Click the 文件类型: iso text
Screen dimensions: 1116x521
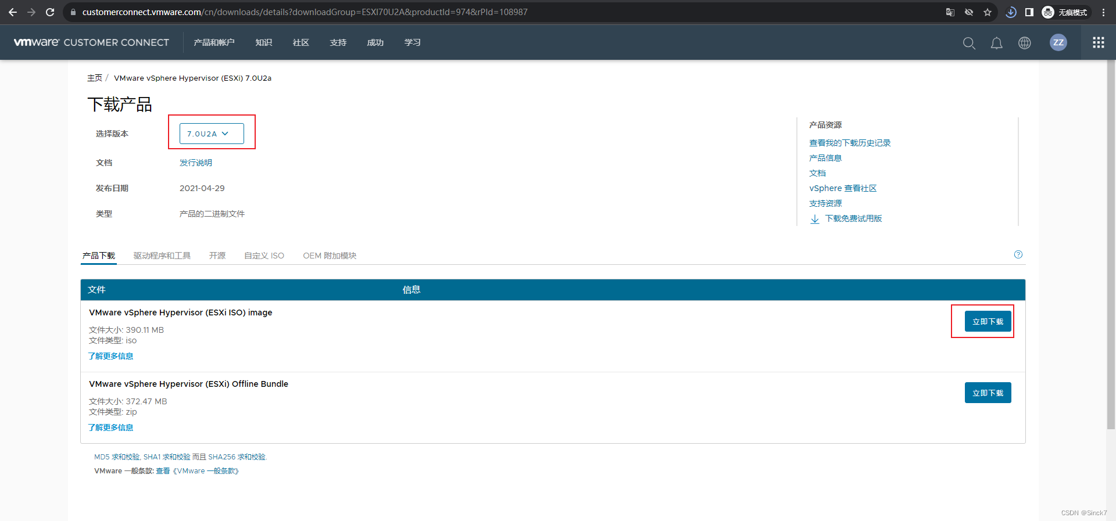(113, 340)
